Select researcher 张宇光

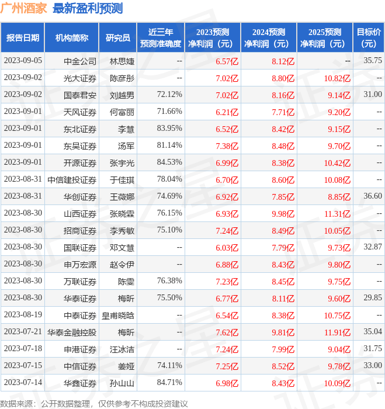click(x=122, y=163)
